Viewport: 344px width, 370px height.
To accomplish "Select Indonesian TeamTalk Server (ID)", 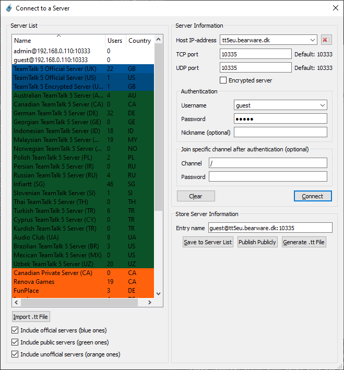I will (x=83, y=131).
